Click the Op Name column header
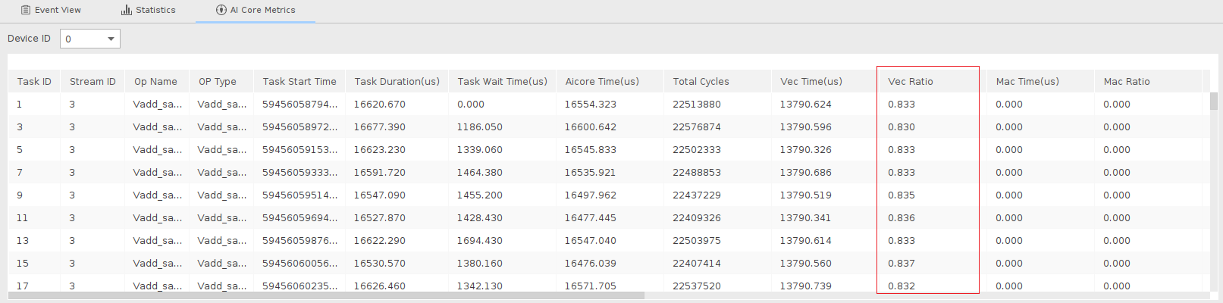 point(156,82)
